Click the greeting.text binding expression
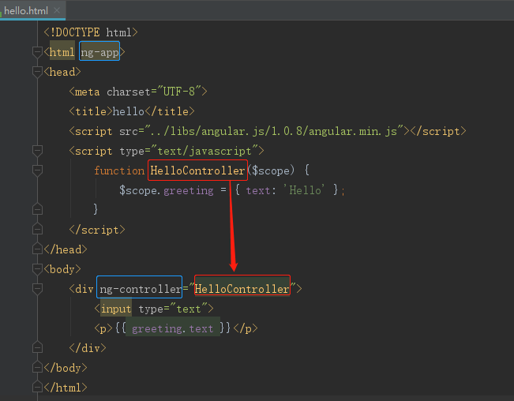514x401 pixels. 173,328
